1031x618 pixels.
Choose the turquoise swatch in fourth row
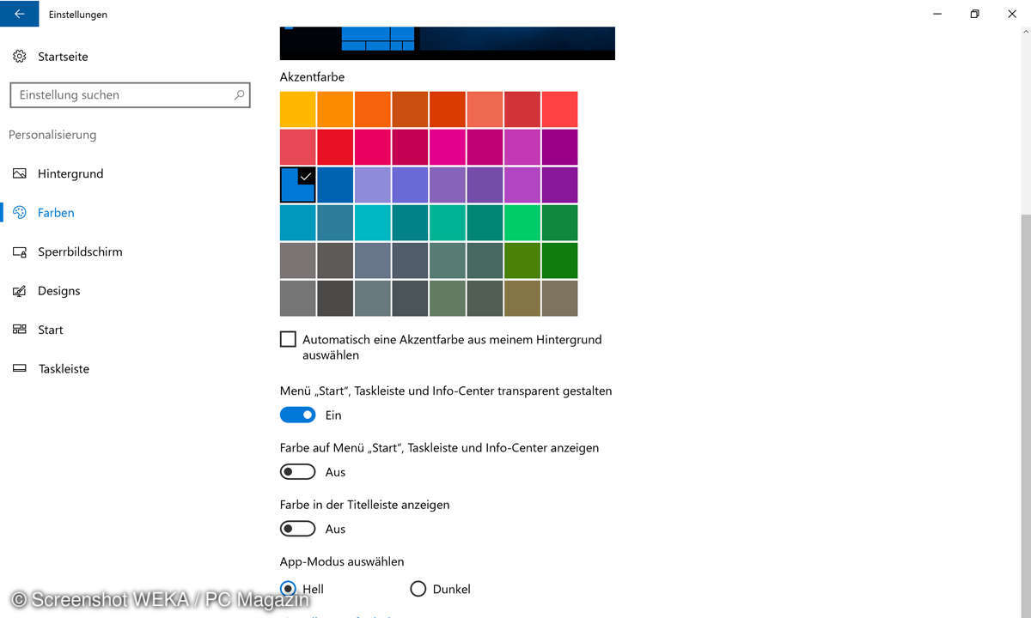373,222
